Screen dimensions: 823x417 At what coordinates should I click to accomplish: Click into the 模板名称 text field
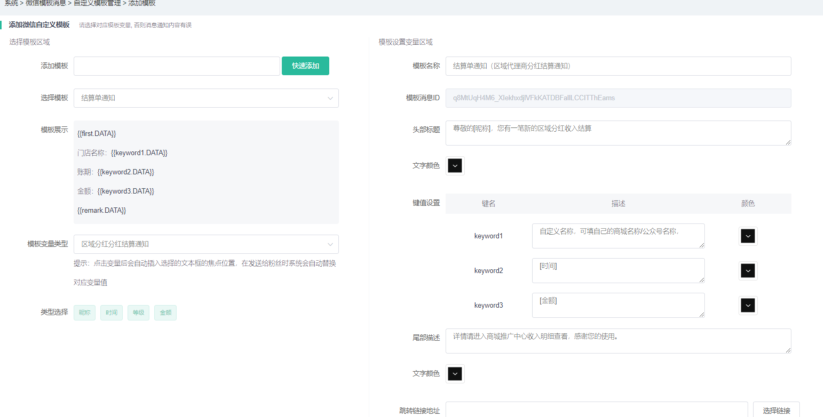pyautogui.click(x=618, y=66)
